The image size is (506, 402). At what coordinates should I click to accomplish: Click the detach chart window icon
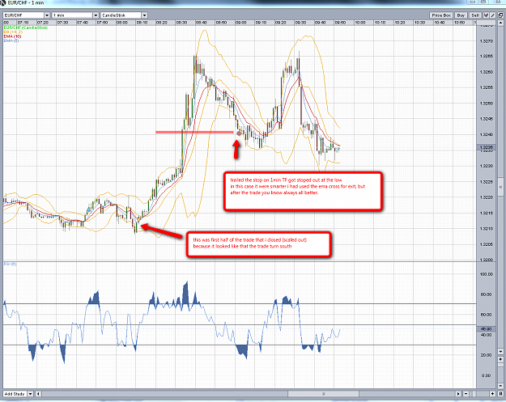[x=500, y=15]
